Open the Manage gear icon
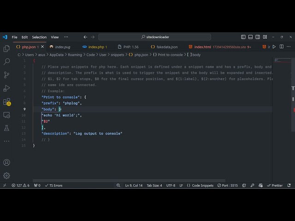The height and width of the screenshot is (221, 295). [6, 175]
